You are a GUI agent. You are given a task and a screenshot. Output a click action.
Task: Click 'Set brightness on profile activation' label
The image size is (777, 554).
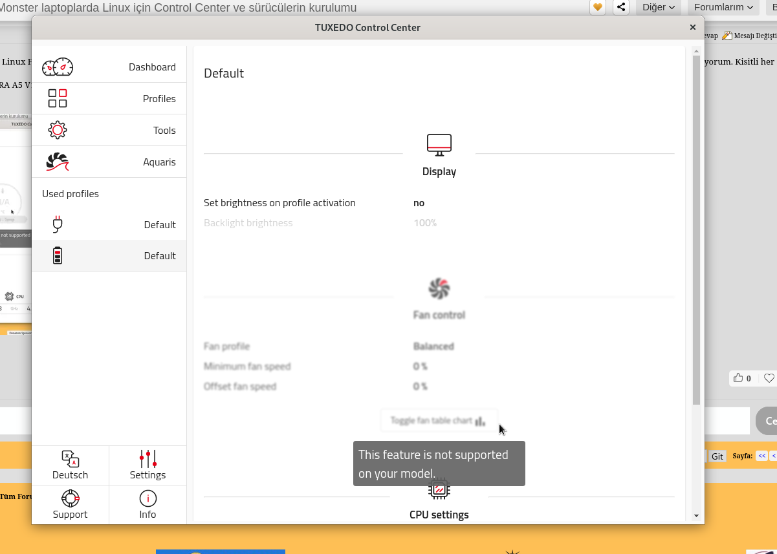click(x=279, y=202)
